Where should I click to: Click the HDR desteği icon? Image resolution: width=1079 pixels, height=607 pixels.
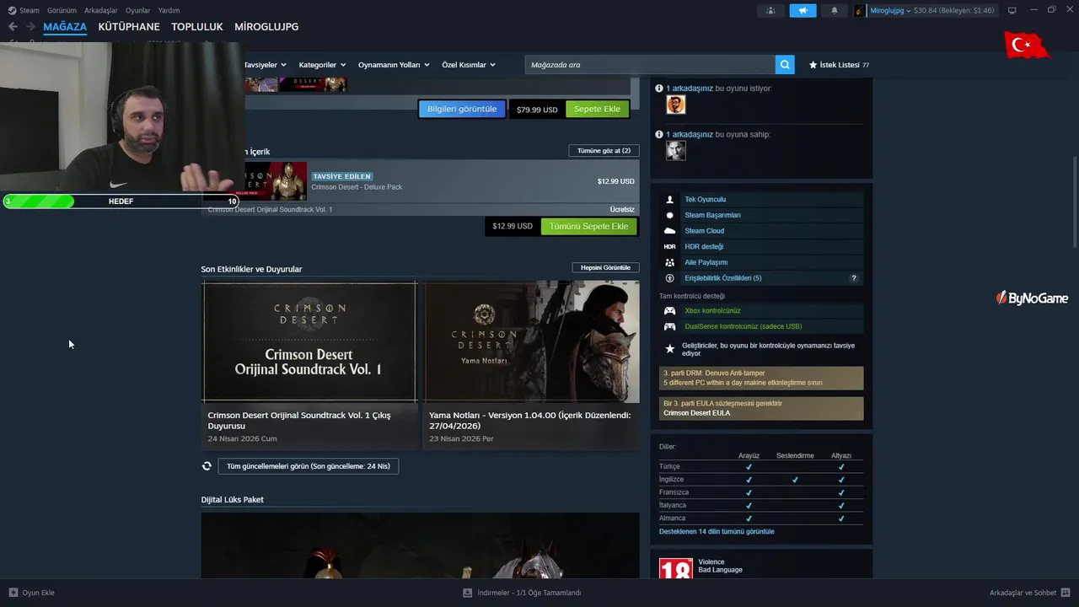pos(670,246)
